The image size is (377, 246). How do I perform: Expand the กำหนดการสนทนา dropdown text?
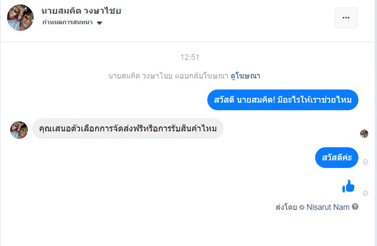68,22
